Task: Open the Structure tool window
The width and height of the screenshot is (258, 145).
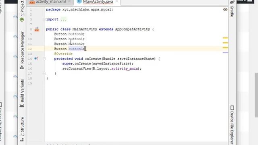Action: [x=22, y=126]
